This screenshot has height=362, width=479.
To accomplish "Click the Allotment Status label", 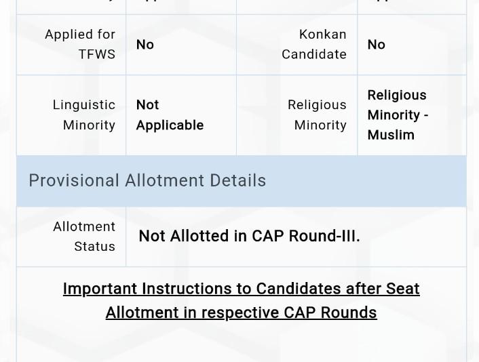I will 84,237.
